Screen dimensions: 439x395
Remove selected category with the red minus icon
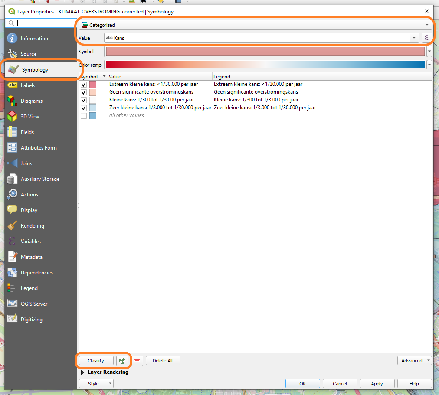point(137,360)
